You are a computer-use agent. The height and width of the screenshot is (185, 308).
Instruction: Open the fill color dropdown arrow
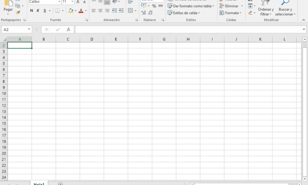76,11
